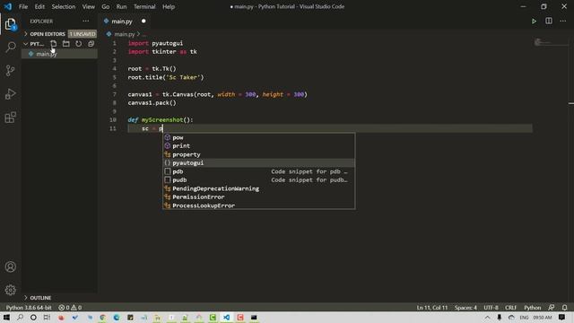Click Python language mode in status bar

pos(532,308)
